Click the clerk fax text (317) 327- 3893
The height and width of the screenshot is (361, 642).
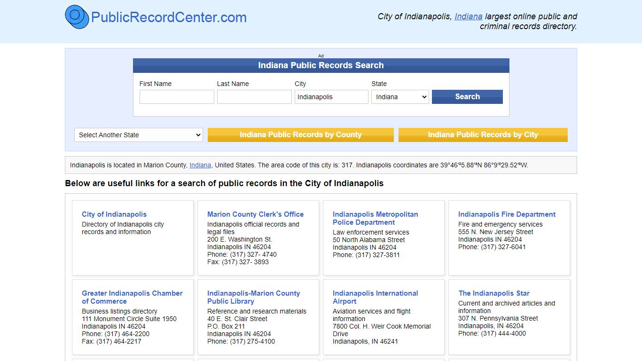[245, 262]
